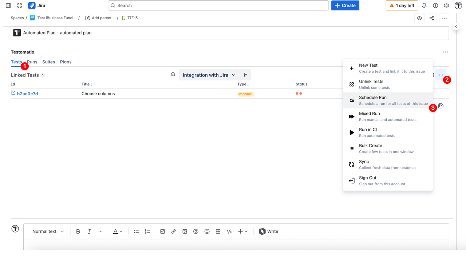Insert a table in the comment editor

[x=218, y=231]
